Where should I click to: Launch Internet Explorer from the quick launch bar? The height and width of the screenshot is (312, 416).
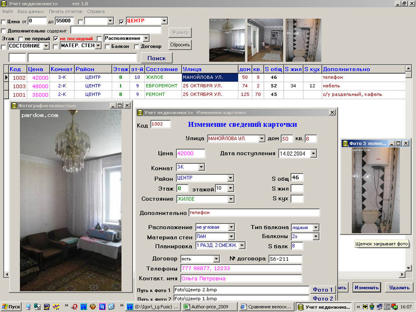coord(111,307)
